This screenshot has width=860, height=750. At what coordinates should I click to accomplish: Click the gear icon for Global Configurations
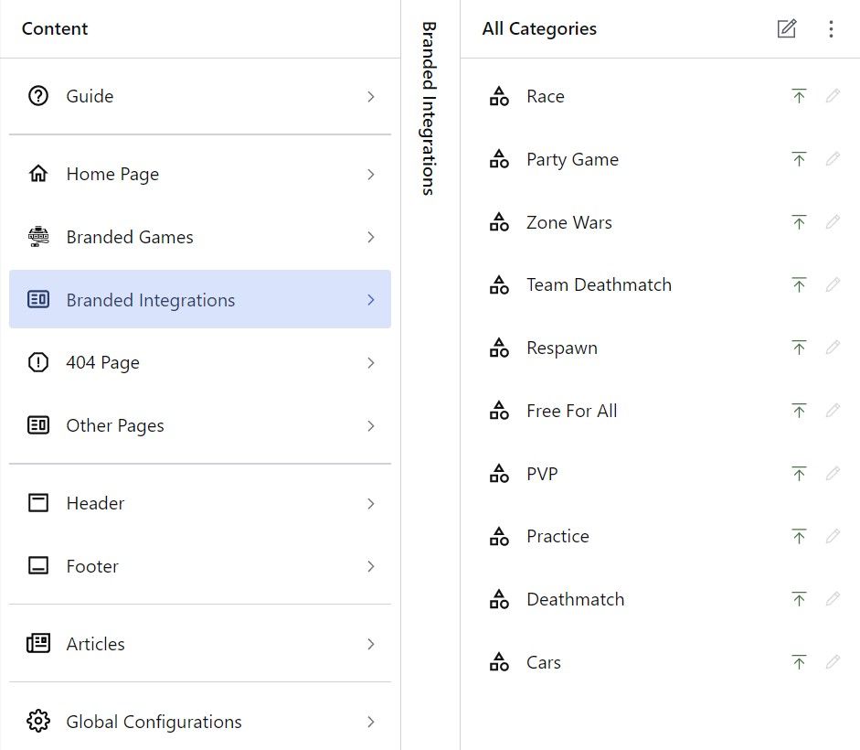38,722
